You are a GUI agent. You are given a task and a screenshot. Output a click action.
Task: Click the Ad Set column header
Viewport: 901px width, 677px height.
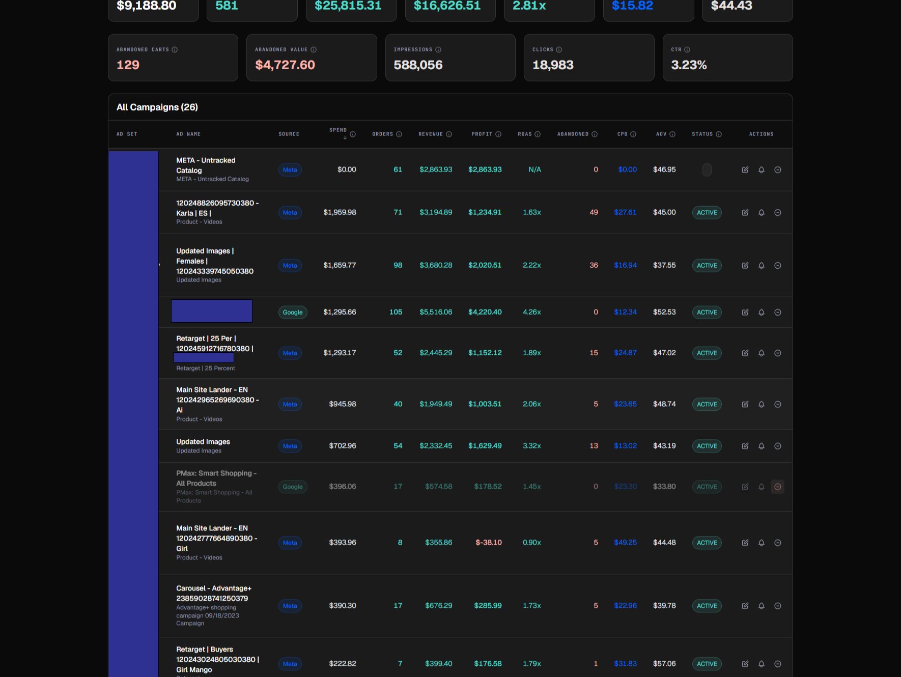pos(127,134)
